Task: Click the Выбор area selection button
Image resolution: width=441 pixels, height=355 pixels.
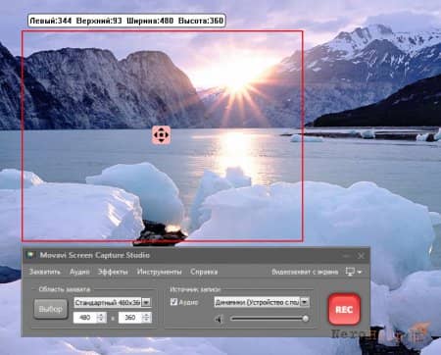Action: [x=50, y=309]
